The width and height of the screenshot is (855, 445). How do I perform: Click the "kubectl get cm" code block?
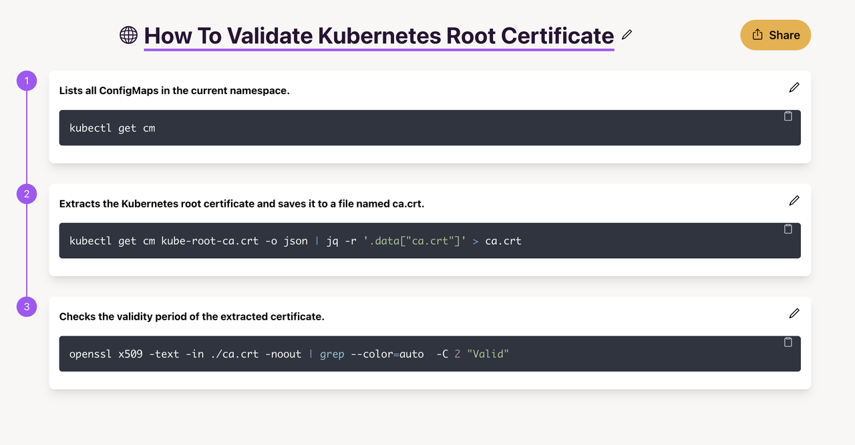430,127
